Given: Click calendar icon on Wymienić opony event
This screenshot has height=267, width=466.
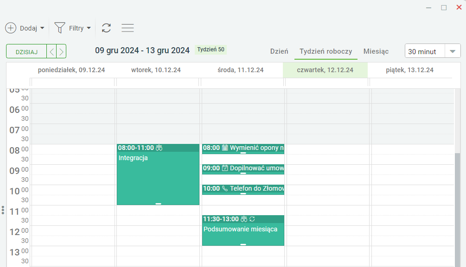Looking at the screenshot, I should [x=225, y=148].
